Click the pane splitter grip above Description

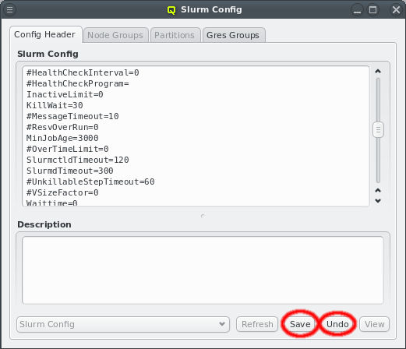click(x=203, y=216)
